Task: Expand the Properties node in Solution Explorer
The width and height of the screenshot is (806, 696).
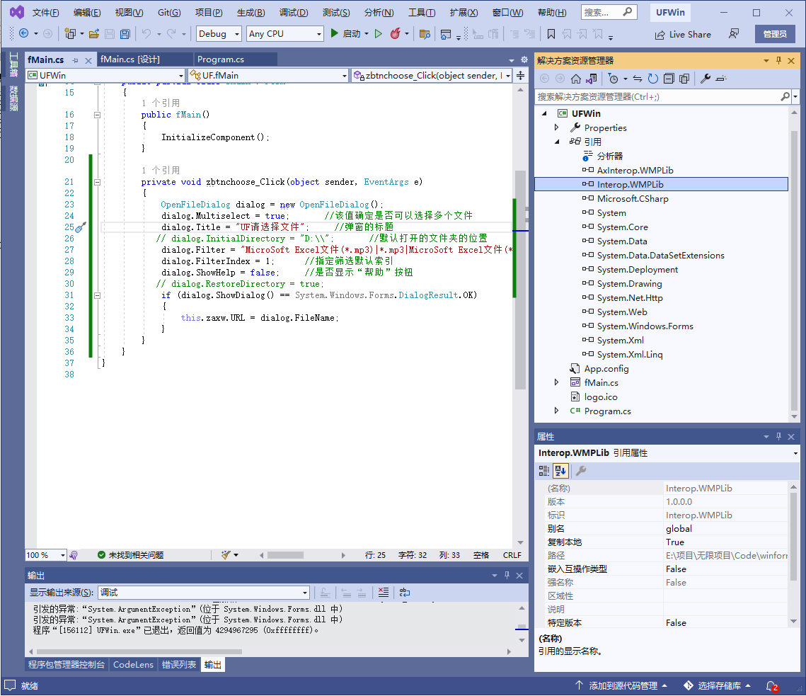Action: pyautogui.click(x=557, y=127)
